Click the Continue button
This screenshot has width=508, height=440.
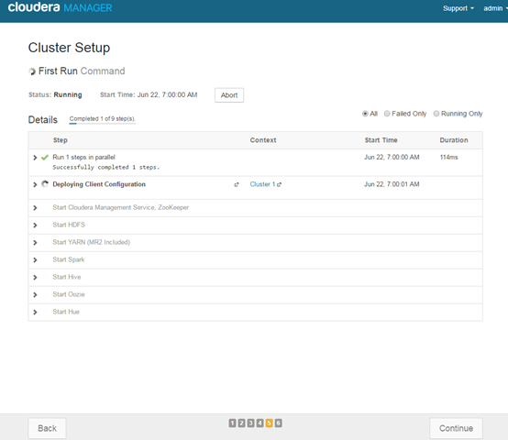456,428
